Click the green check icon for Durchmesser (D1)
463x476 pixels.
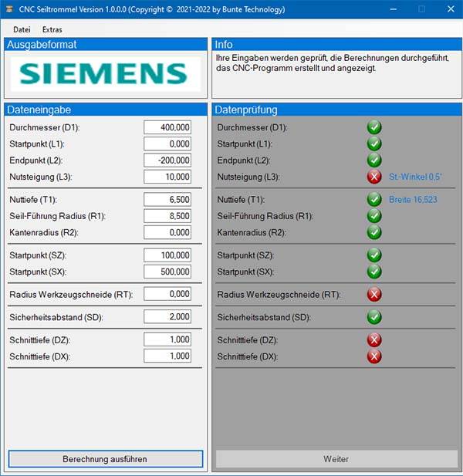coord(374,127)
